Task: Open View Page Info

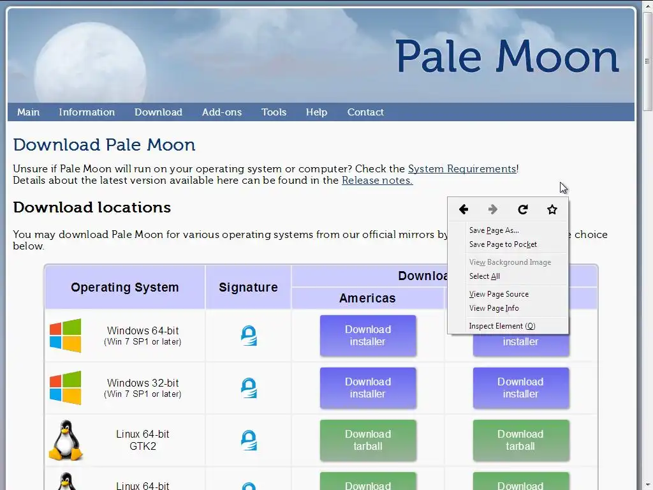Action: click(494, 308)
